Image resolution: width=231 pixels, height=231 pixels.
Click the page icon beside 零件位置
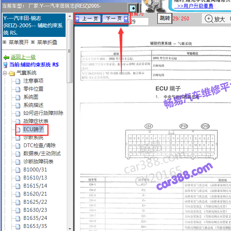coord(18,89)
